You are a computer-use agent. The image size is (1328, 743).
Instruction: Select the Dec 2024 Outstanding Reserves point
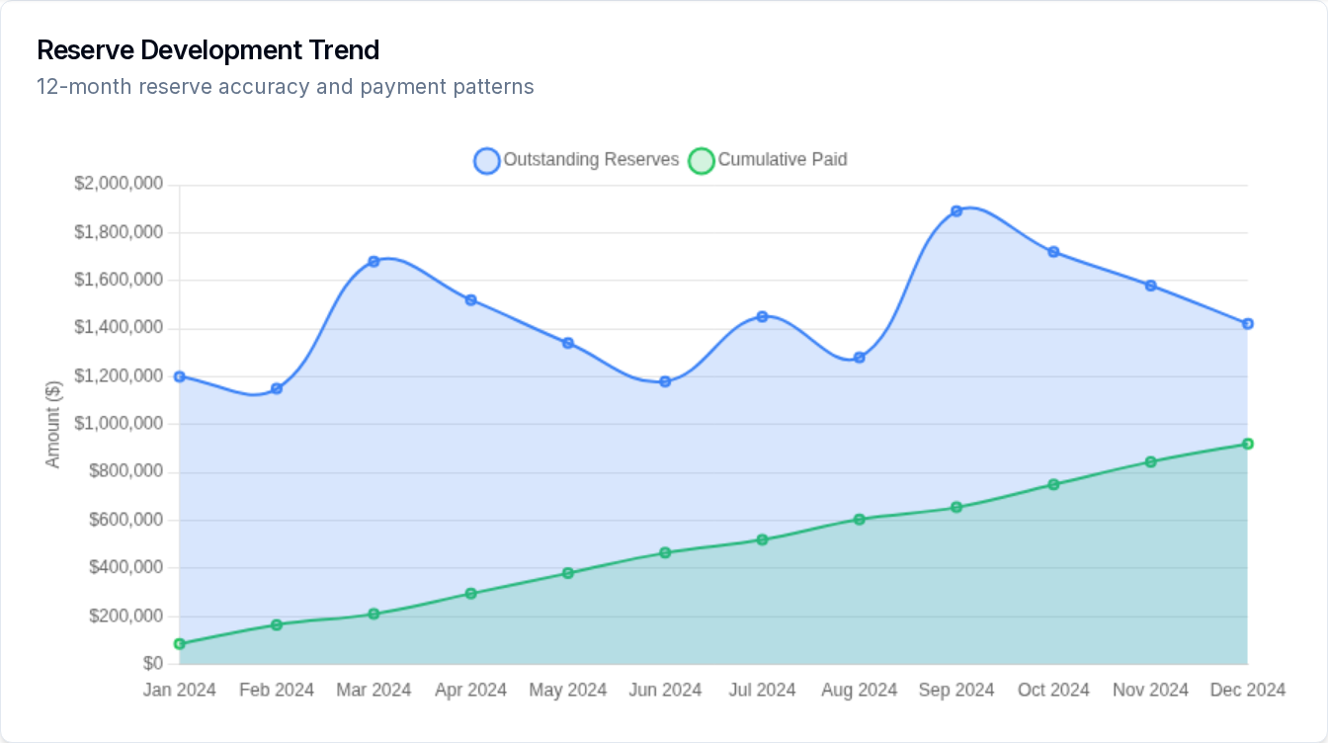pyautogui.click(x=1247, y=324)
